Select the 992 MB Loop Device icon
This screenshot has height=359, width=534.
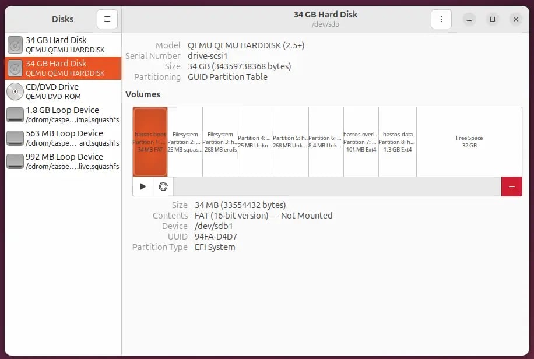pos(15,161)
